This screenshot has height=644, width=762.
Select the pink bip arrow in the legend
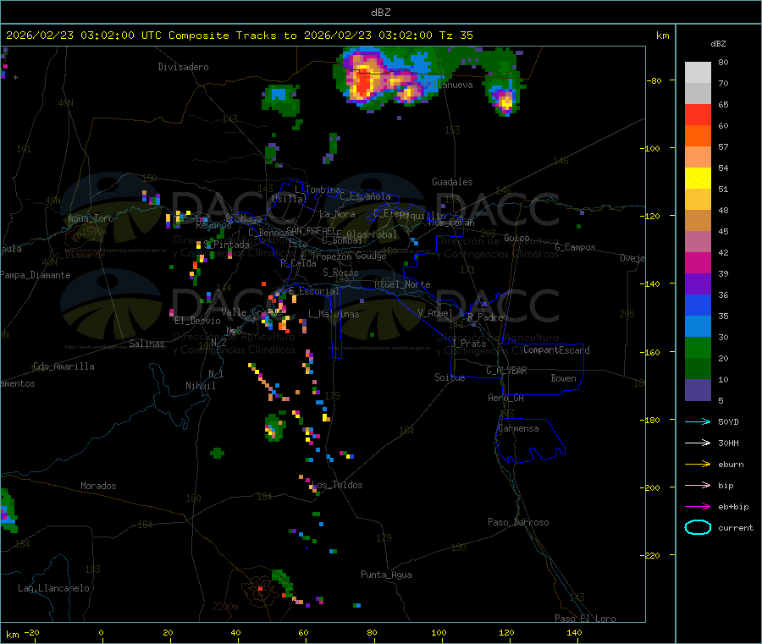(698, 485)
